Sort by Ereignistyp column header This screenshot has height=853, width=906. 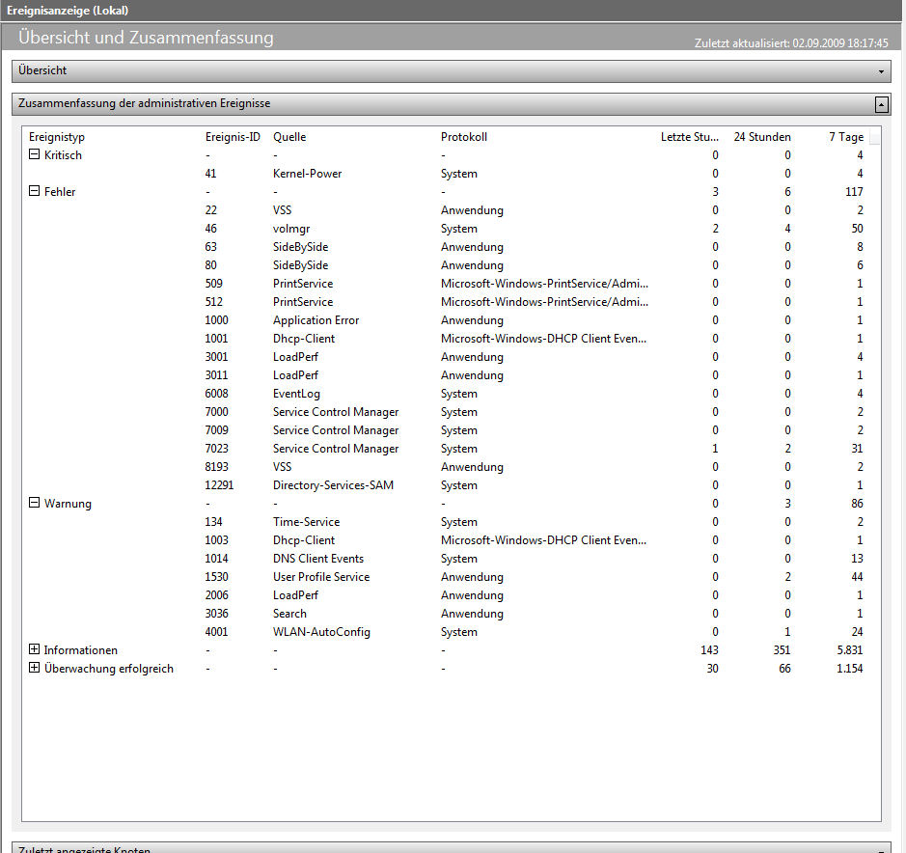[57, 137]
